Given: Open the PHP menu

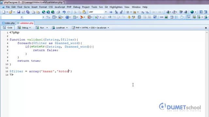Looking at the screenshot, I should pyautogui.click(x=69, y=7).
